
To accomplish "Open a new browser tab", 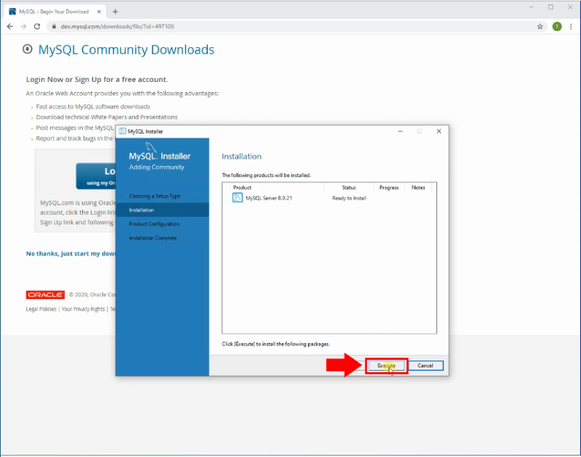I will (x=115, y=12).
